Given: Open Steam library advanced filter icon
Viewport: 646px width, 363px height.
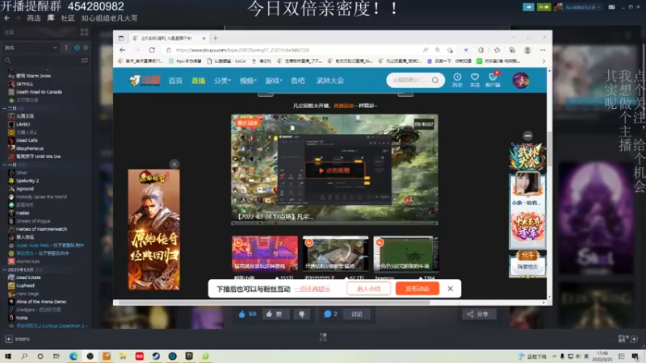Looking at the screenshot, I should [x=85, y=60].
